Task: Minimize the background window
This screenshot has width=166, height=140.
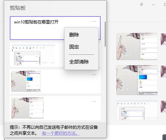Action: pyautogui.click(x=153, y=5)
